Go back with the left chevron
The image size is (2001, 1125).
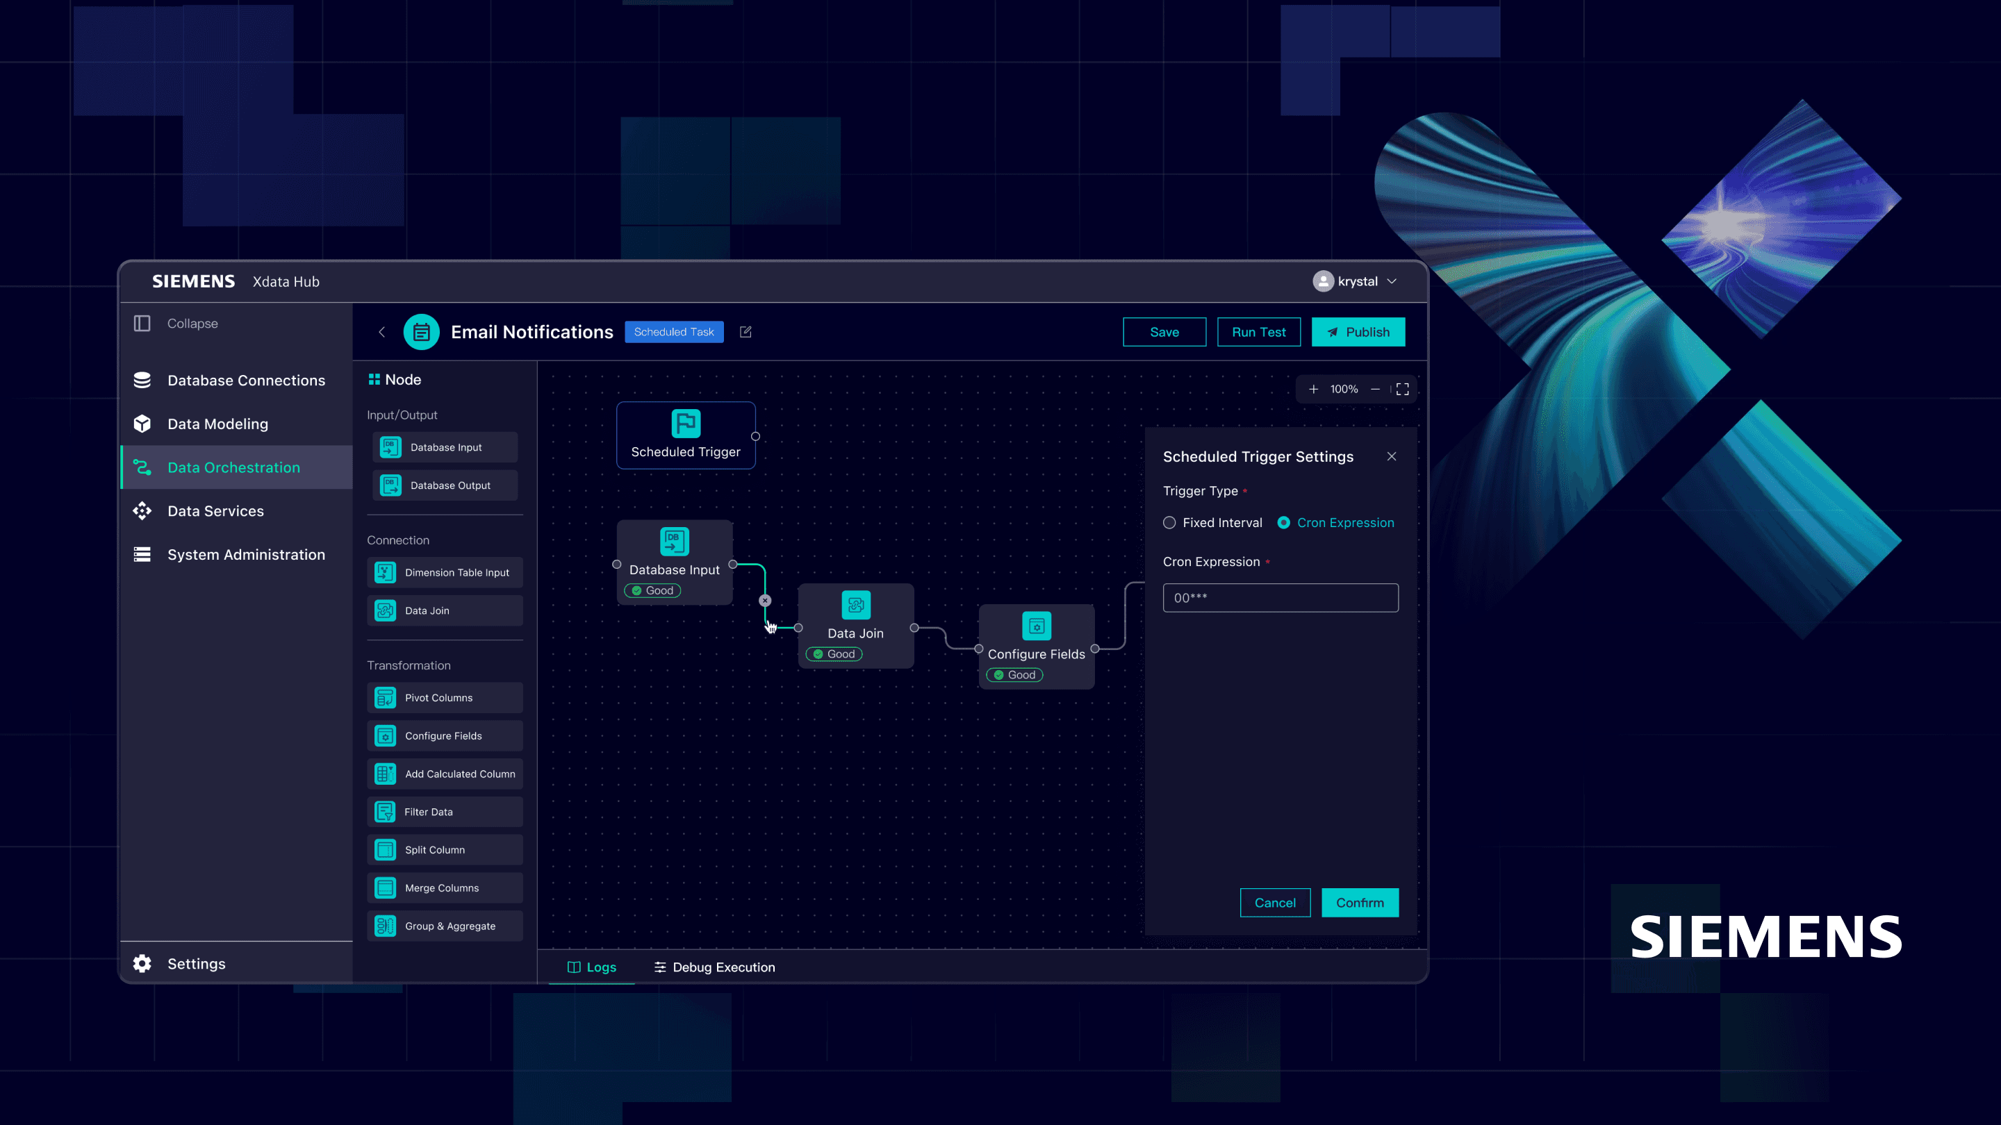(x=381, y=333)
